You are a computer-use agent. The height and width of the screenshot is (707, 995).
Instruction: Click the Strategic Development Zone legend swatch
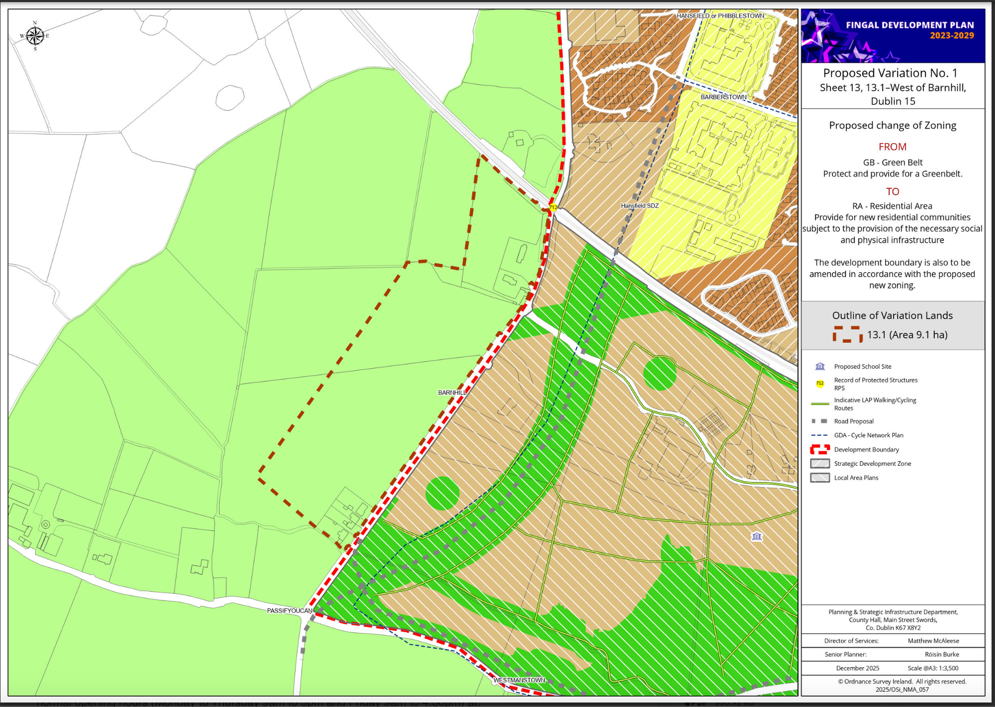click(x=820, y=464)
